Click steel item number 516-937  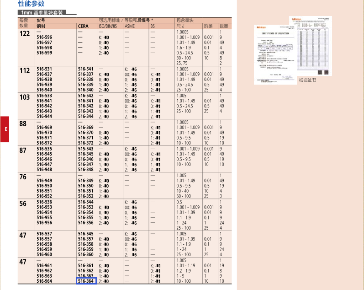click(44, 74)
